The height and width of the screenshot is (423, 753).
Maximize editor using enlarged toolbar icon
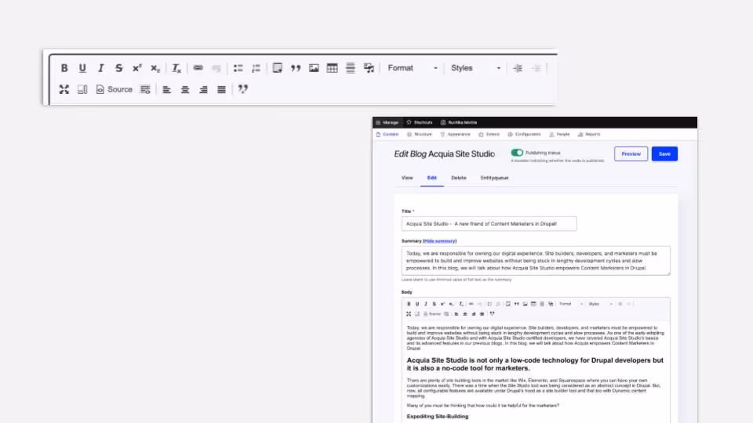tap(64, 89)
